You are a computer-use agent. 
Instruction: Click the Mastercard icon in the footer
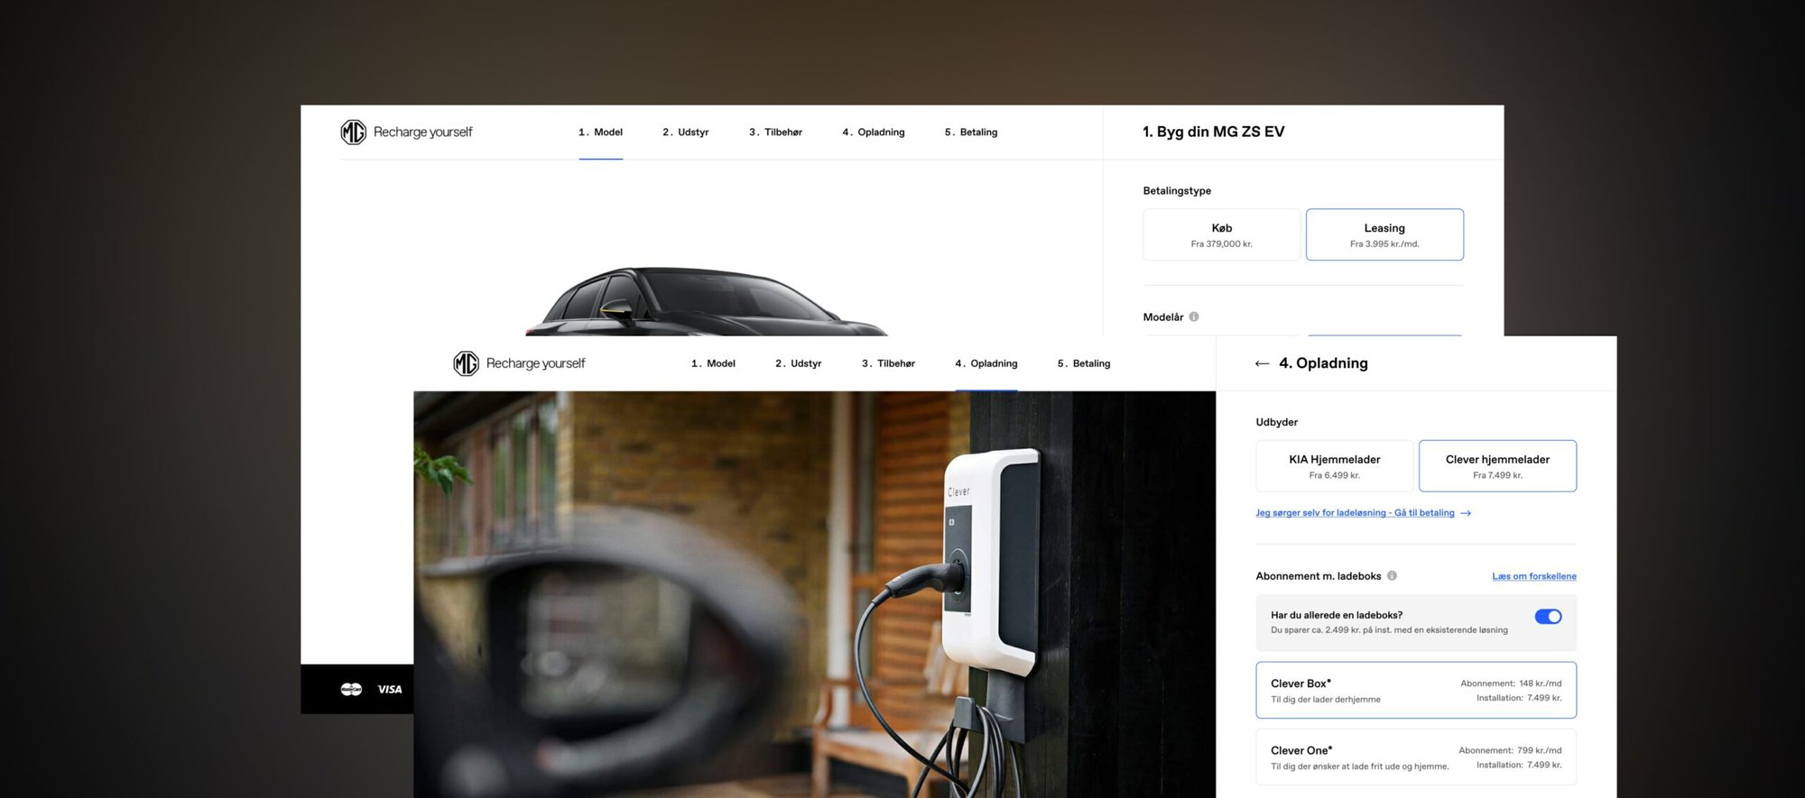pos(351,690)
